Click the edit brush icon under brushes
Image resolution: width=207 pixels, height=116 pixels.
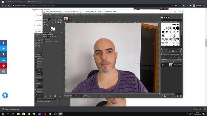tap(162, 51)
